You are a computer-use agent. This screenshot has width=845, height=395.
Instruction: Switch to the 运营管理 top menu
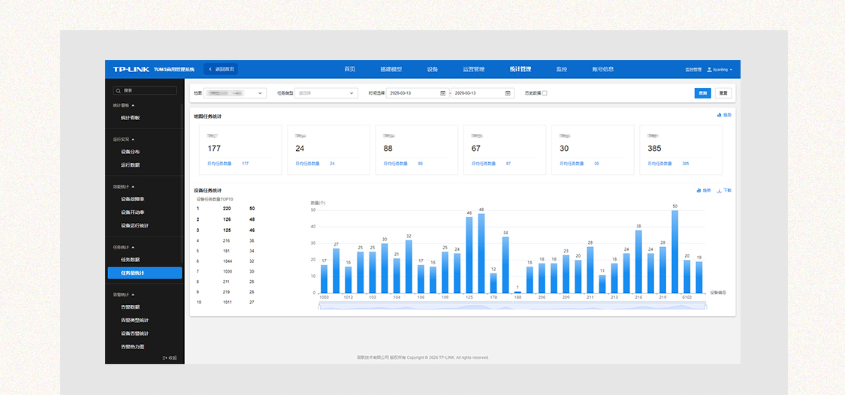(x=473, y=69)
